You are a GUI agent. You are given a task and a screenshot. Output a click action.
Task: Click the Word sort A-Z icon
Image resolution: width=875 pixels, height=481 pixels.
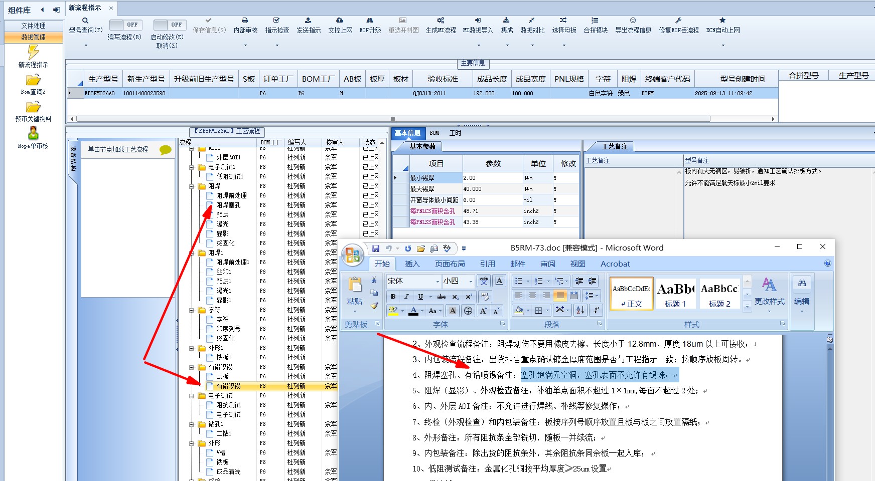pyautogui.click(x=580, y=310)
